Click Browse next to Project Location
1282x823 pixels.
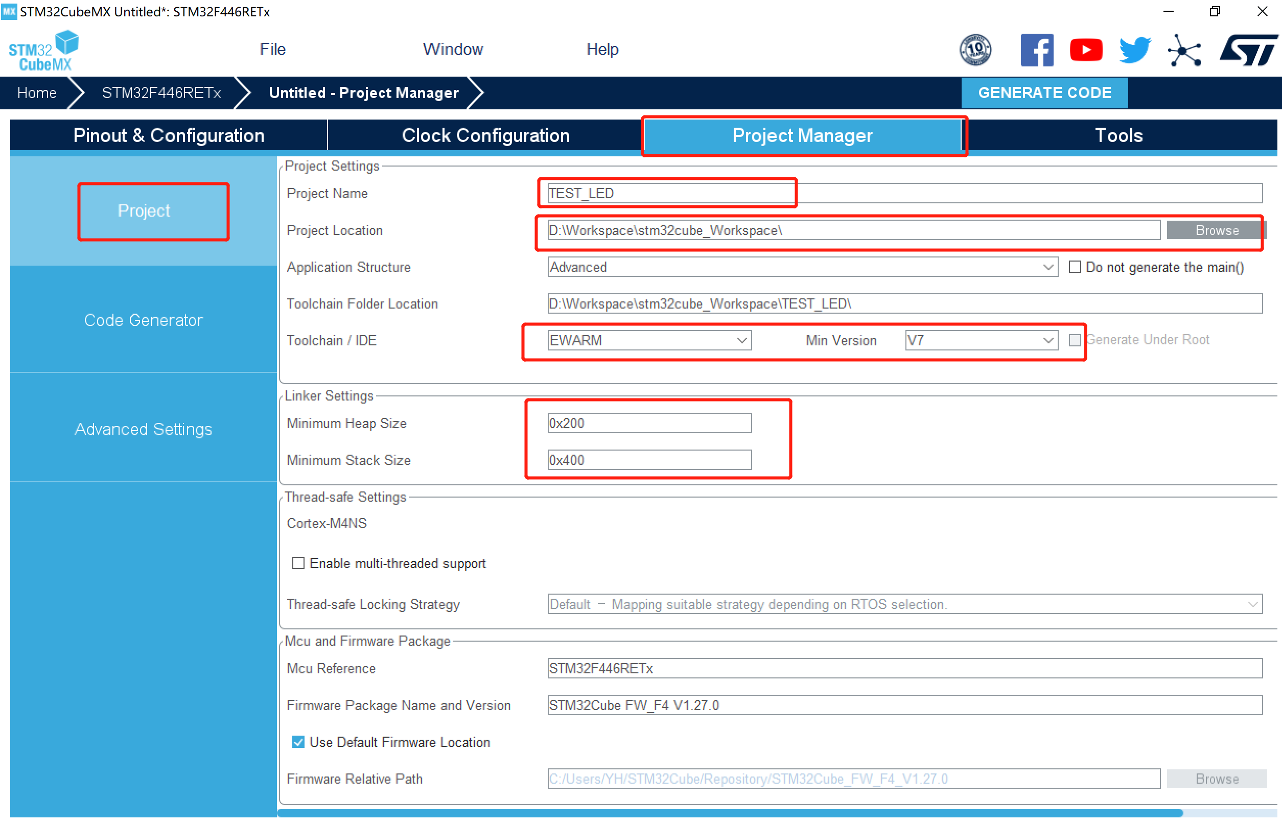1216,230
